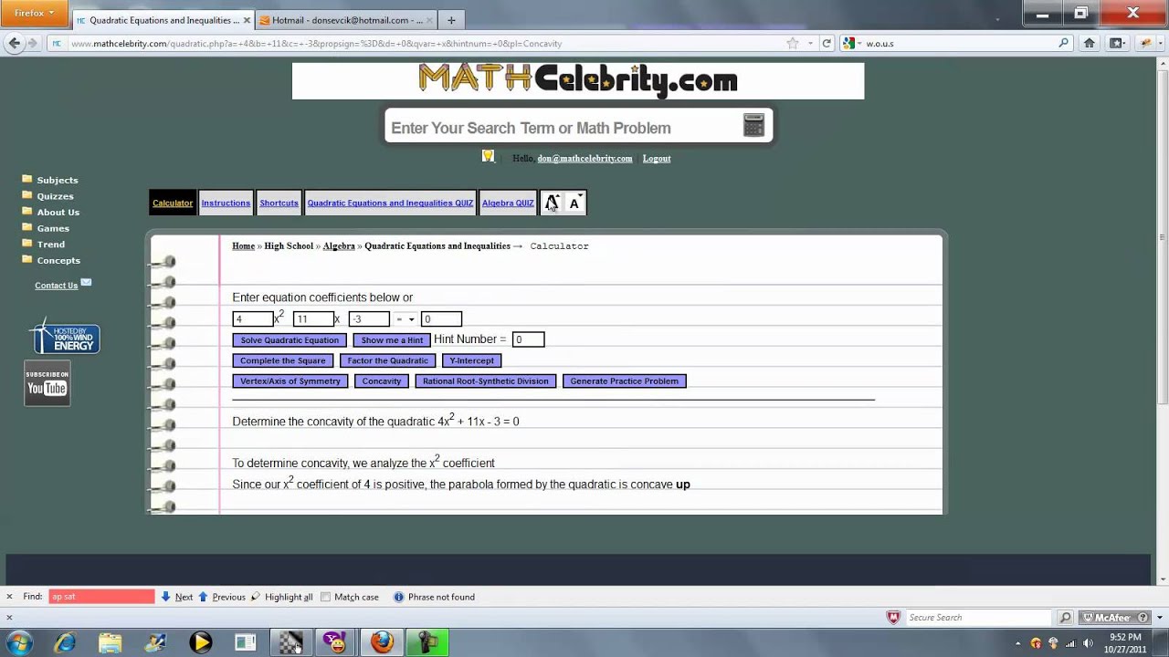
Task: Expand URL history dropdown arrow
Action: point(810,43)
